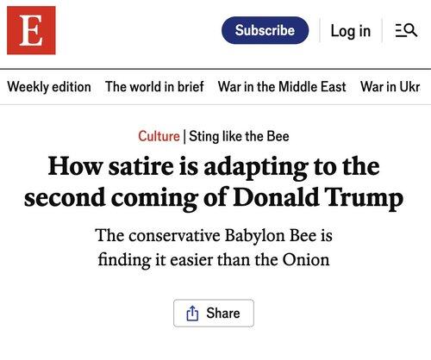Click the words second coming in headline
Viewport: 431px width, 360px height.
pyautogui.click(x=111, y=198)
